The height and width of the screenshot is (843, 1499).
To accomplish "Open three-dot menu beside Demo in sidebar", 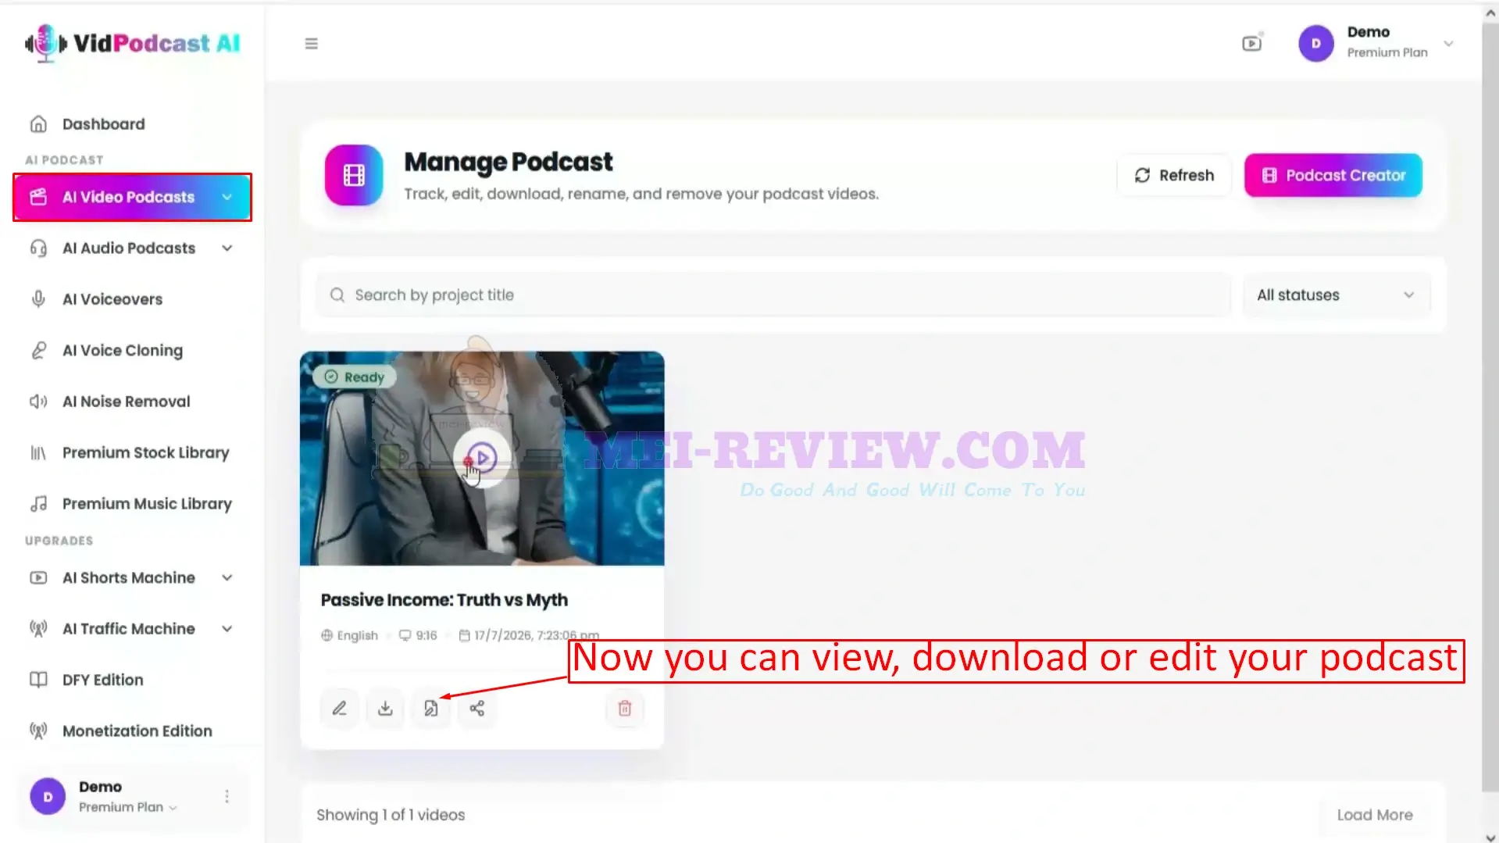I will (227, 796).
